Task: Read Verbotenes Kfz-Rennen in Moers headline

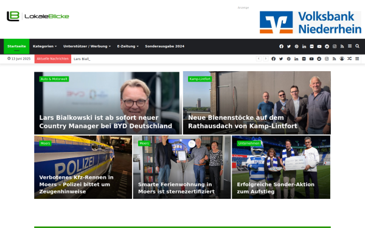Action: pos(77,184)
